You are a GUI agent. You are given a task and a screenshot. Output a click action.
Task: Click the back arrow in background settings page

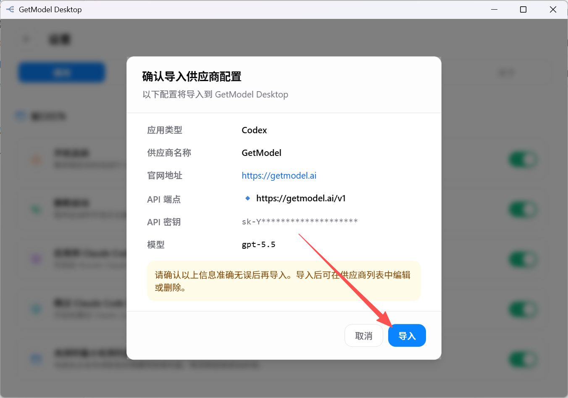click(27, 40)
